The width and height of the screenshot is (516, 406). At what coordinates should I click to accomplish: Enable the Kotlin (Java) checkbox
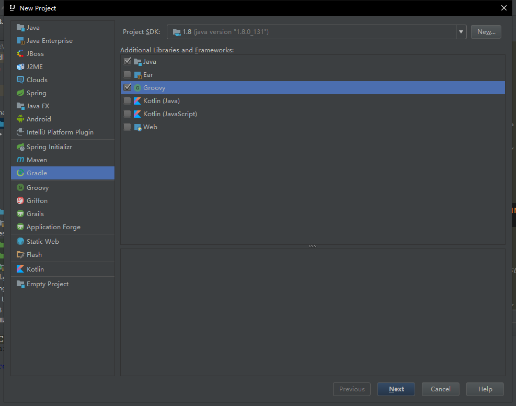(128, 100)
